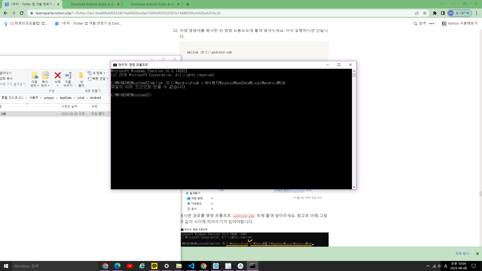Image resolution: width=482 pixels, height=271 pixels.
Task: Close the 1주차 Flutter browser tab
Action: tap(58, 4)
